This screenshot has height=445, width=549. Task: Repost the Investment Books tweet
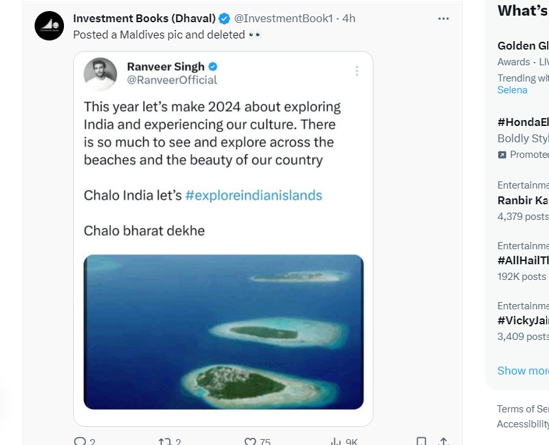point(165,442)
